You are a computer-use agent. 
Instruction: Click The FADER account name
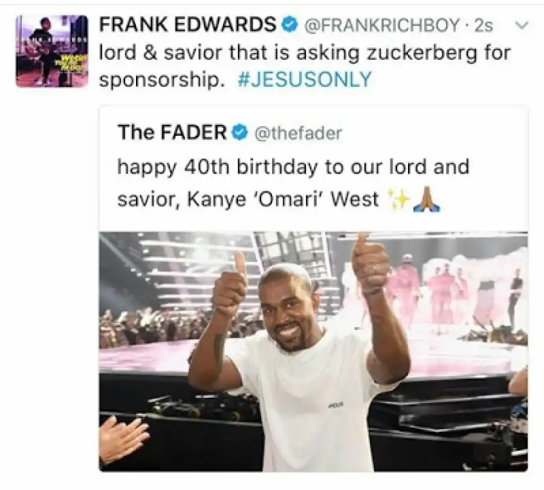point(172,132)
